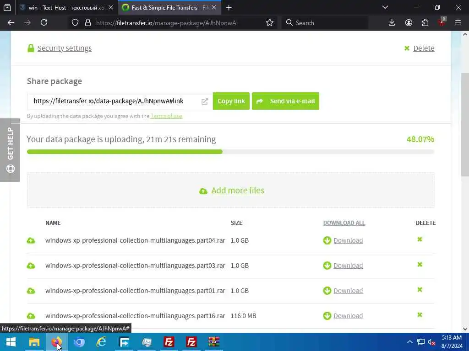Click green lock beside Security settings
469x351 pixels.
[x=31, y=48]
